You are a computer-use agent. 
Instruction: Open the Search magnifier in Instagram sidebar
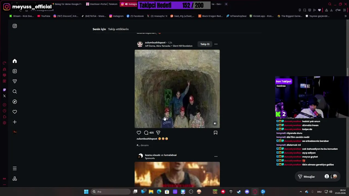pos(15,91)
